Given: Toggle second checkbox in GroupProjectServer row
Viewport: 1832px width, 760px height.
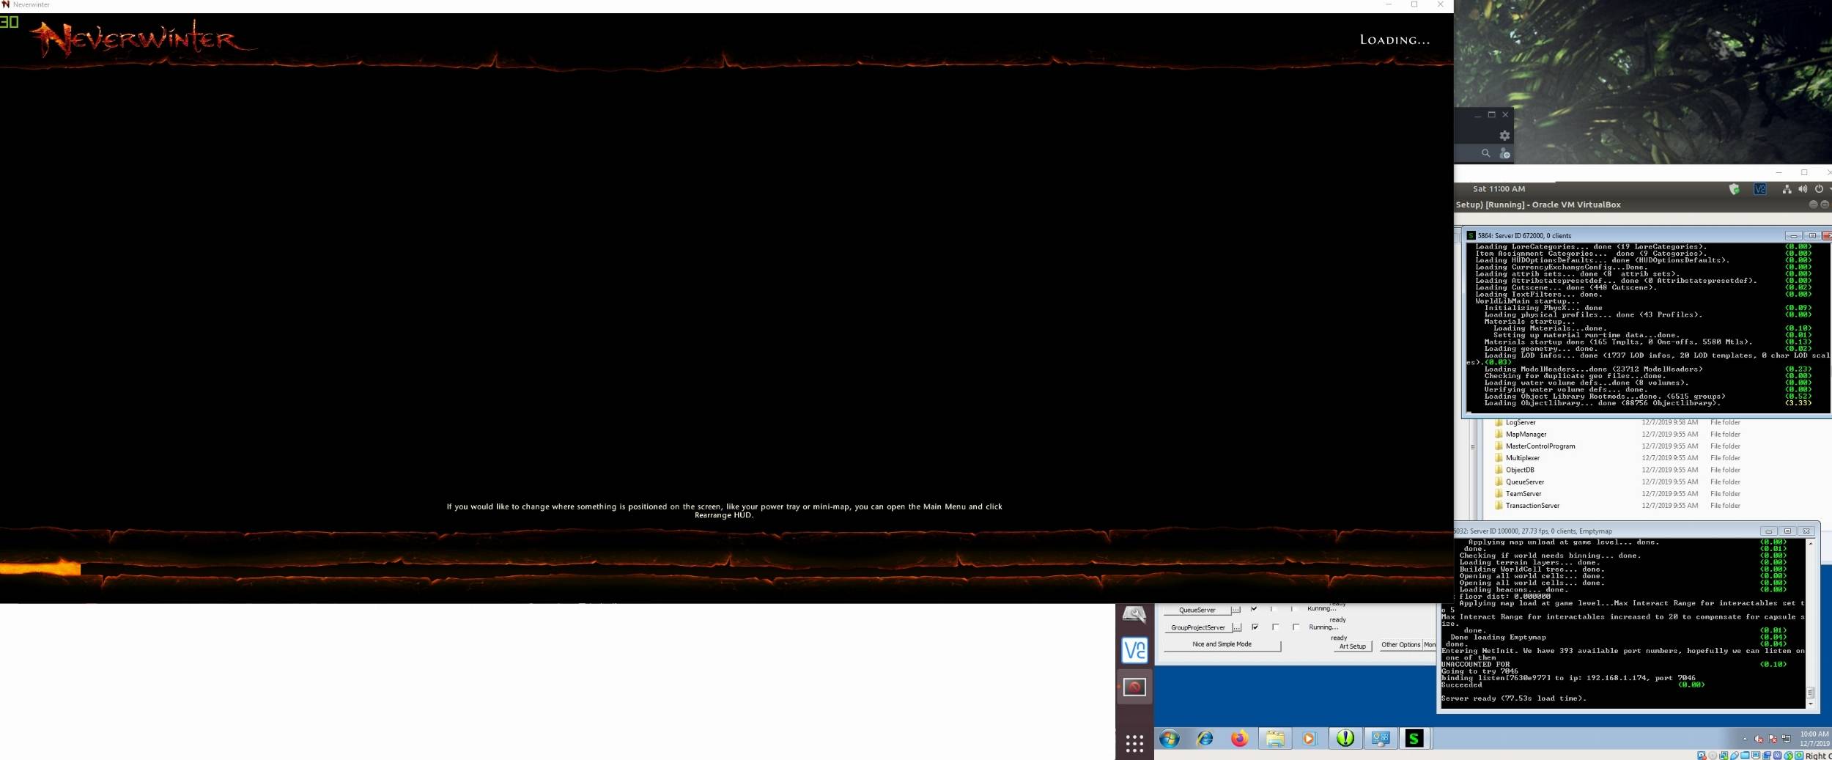Looking at the screenshot, I should 1275,627.
